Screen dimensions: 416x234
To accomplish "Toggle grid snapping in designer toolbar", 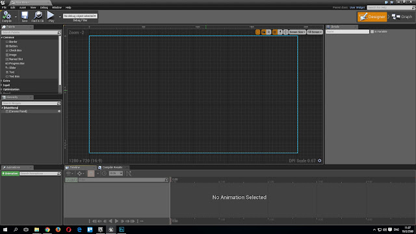I will (x=274, y=32).
